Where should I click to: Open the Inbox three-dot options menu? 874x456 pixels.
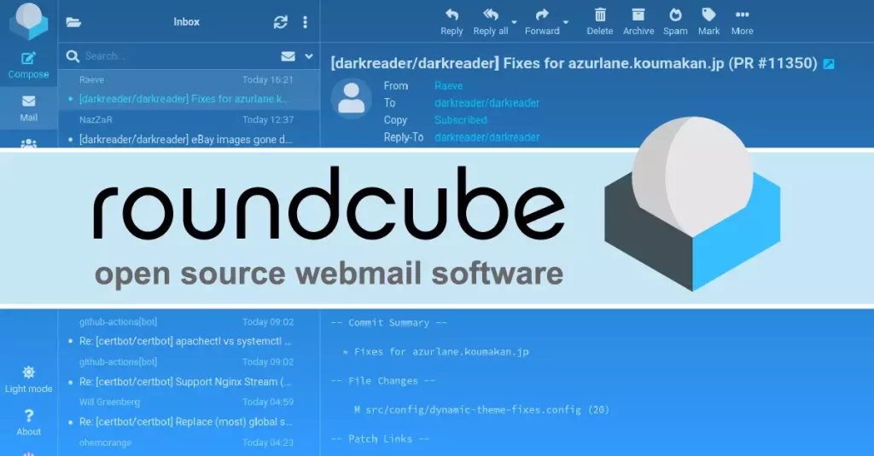pos(305,22)
